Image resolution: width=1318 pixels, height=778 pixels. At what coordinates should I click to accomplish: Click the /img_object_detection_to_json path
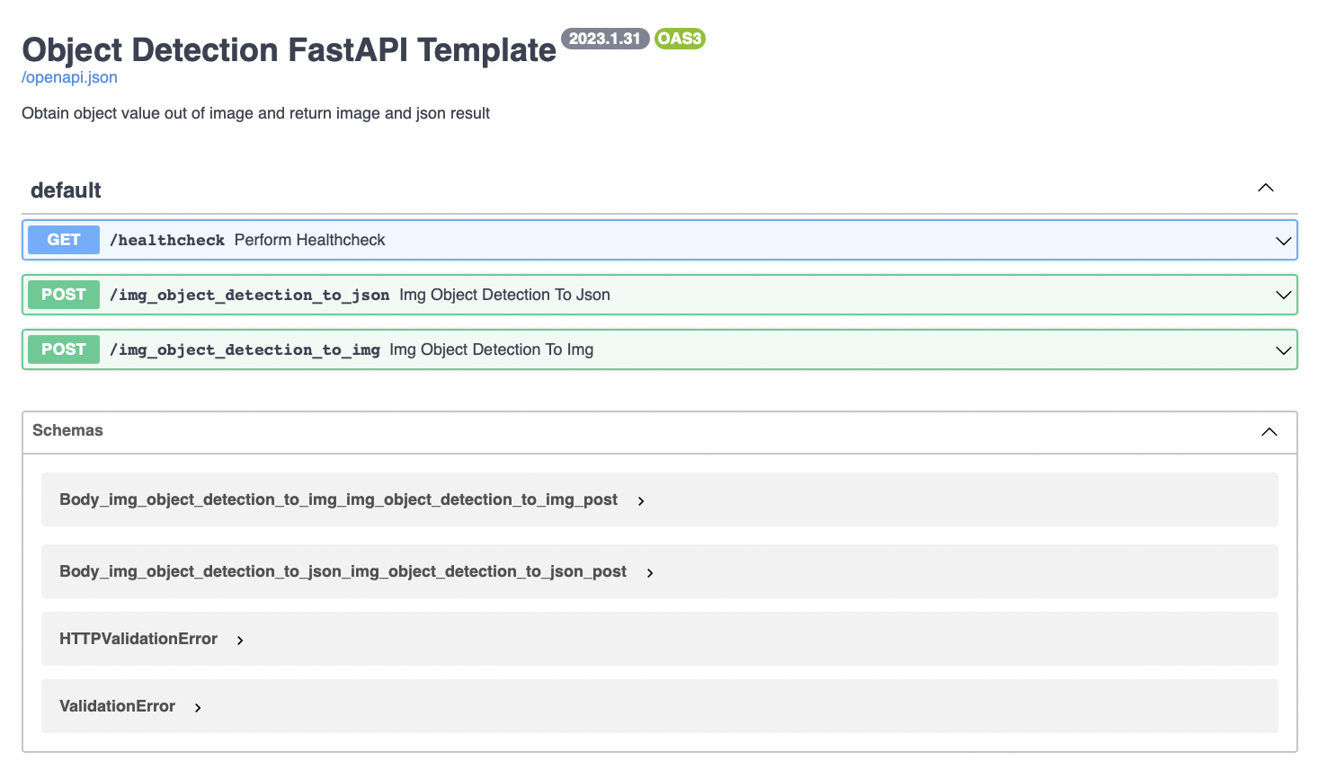click(250, 295)
